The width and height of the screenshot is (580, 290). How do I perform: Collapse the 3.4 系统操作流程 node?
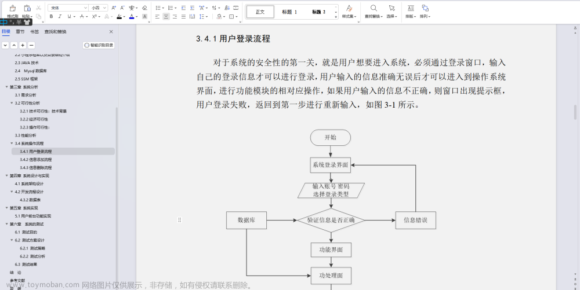pos(12,143)
